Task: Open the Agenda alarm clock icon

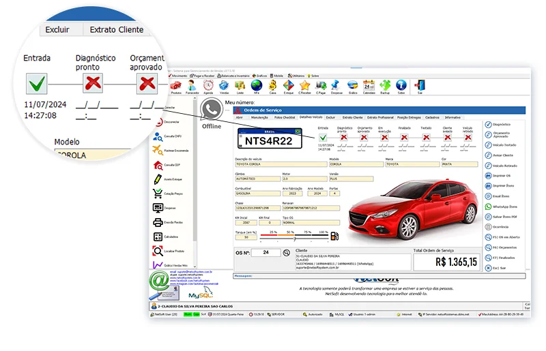Action: 208,86
